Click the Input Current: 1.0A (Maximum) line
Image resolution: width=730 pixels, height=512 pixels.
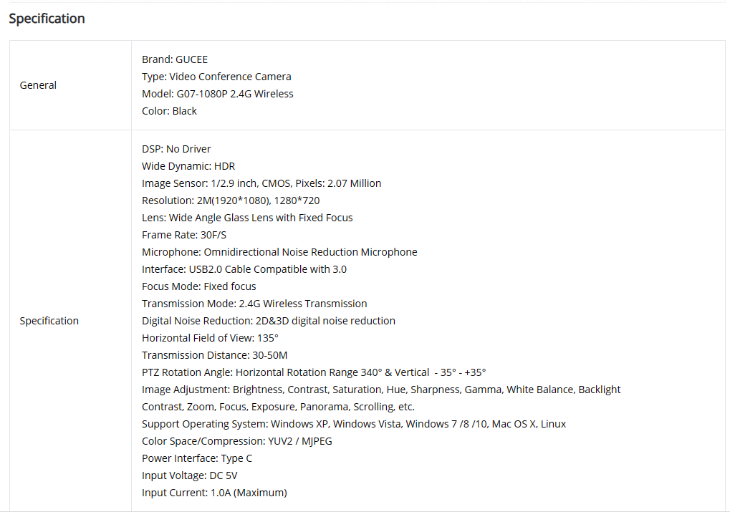[x=214, y=493]
